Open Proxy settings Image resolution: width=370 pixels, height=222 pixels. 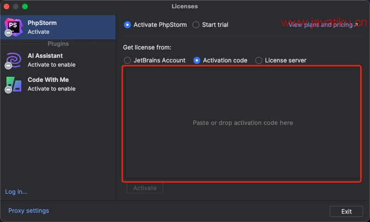tap(29, 210)
